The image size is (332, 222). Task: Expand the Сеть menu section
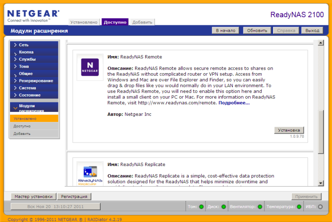click(x=34, y=45)
